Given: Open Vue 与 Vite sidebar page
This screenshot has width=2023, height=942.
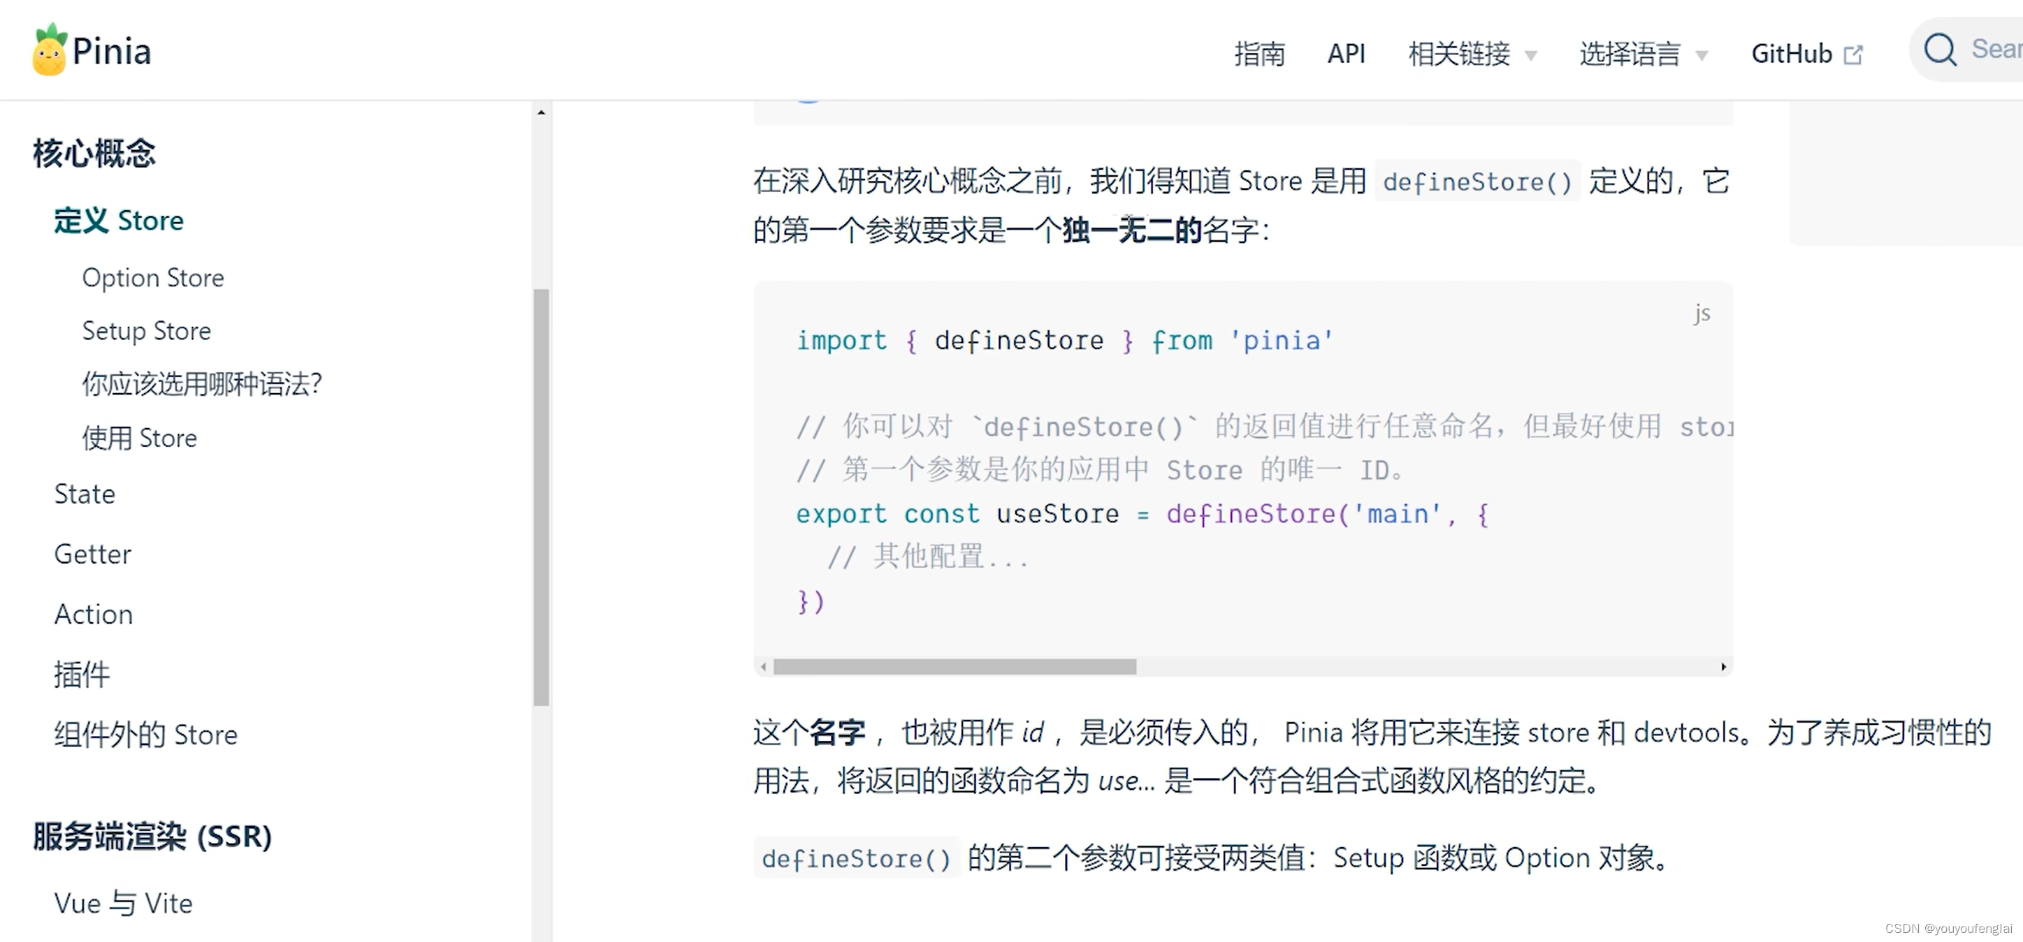Looking at the screenshot, I should 123,904.
